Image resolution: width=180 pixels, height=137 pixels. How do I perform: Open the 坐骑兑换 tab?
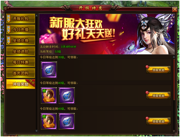21,40
